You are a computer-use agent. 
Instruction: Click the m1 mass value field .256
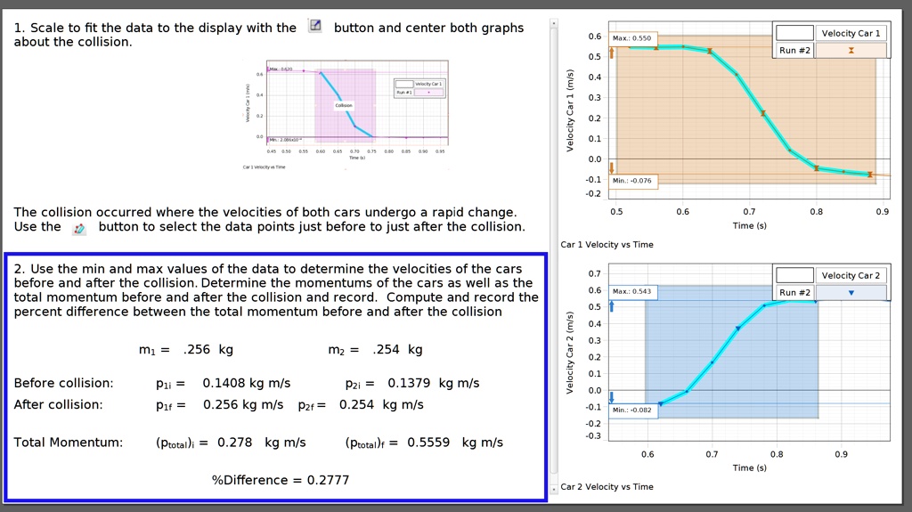pos(197,350)
